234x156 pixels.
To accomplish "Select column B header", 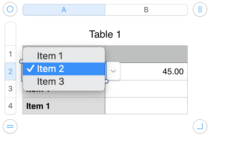I will point(146,10).
